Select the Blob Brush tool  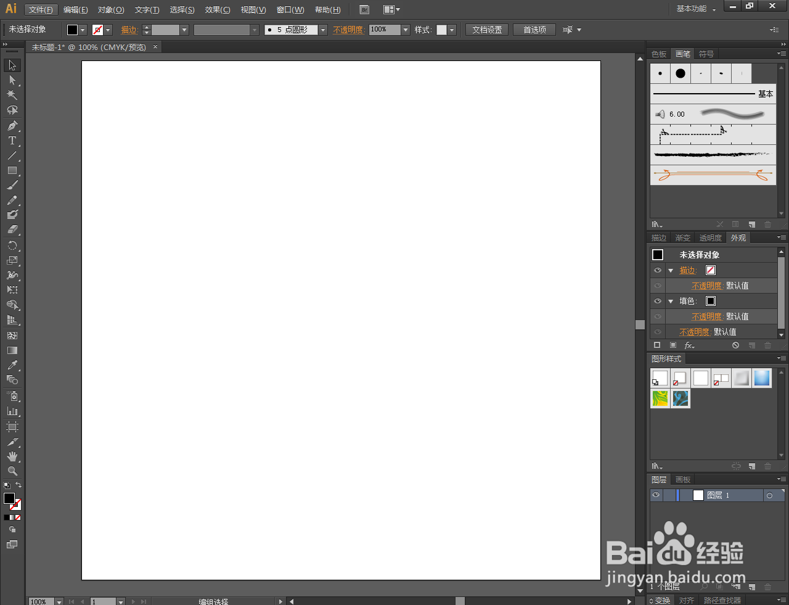coord(12,215)
